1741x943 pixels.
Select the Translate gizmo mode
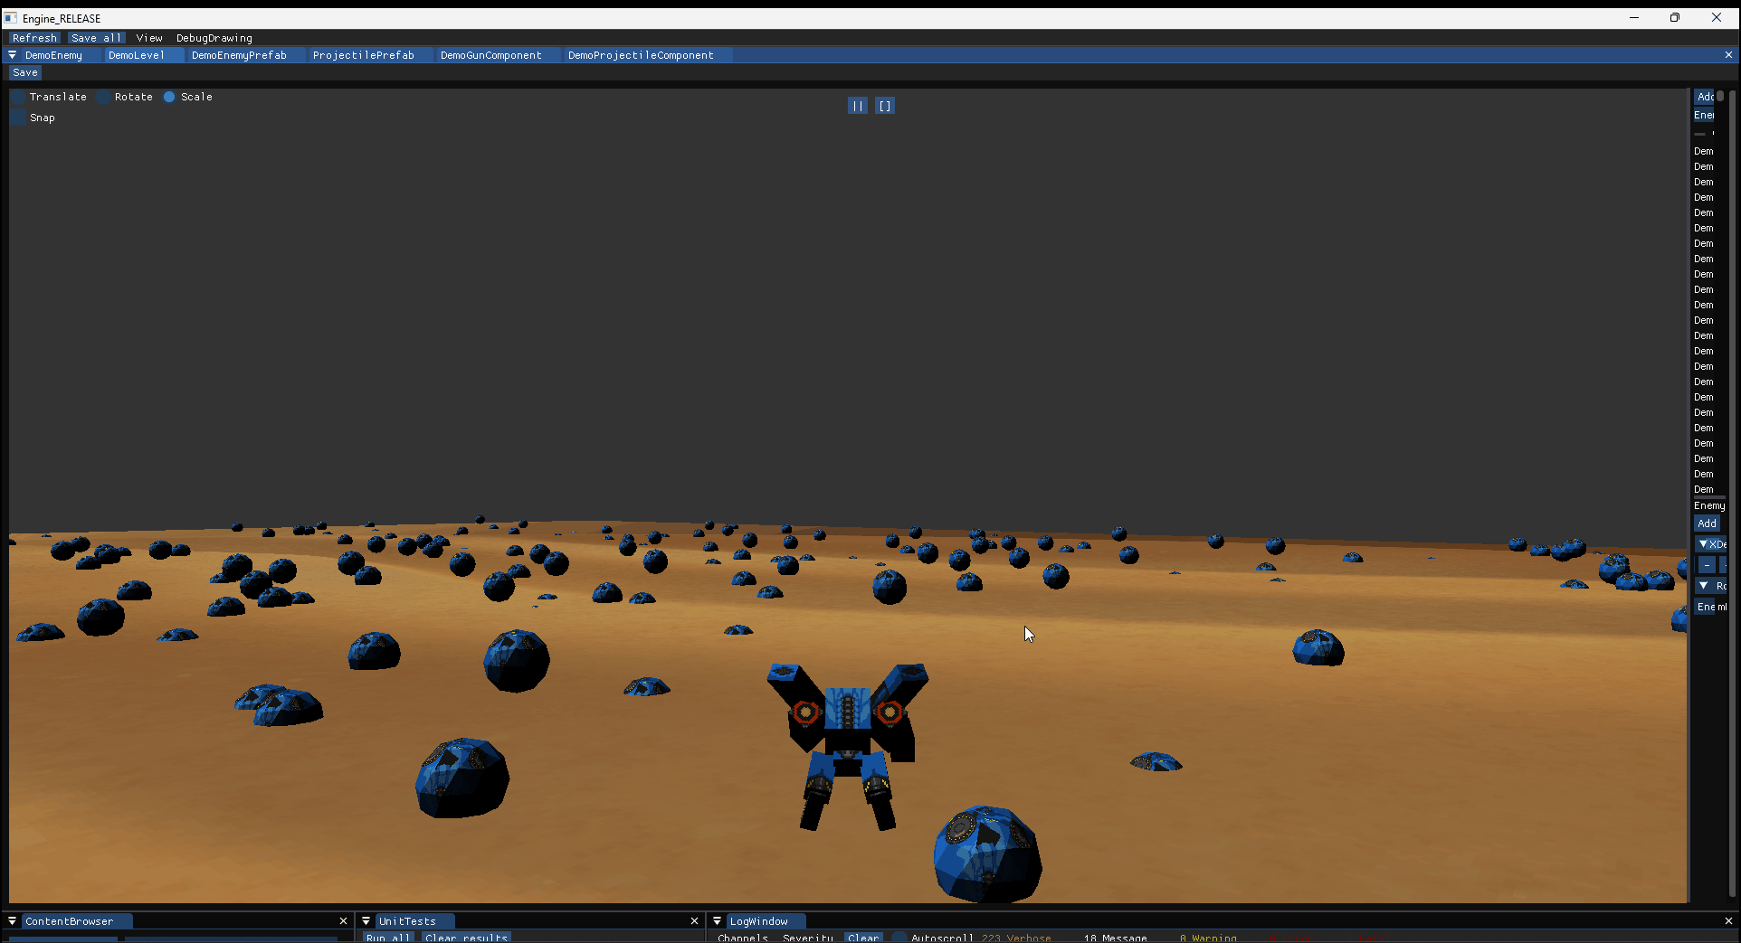tap(19, 97)
